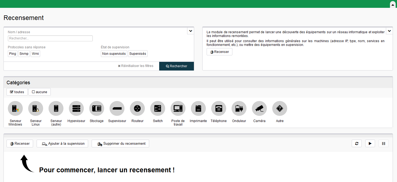
Task: Pause the recensement with the pause button
Action: click(x=383, y=143)
